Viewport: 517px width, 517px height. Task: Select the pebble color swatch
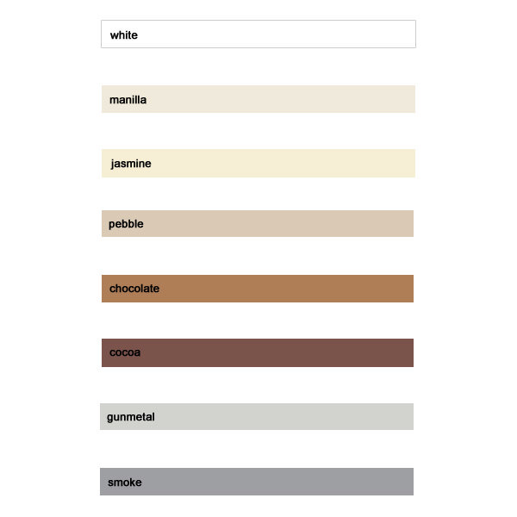[258, 223]
